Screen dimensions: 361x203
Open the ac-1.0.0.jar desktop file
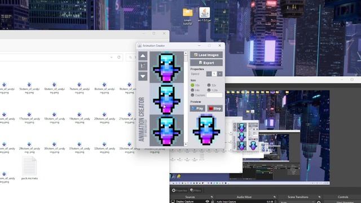coord(204,15)
